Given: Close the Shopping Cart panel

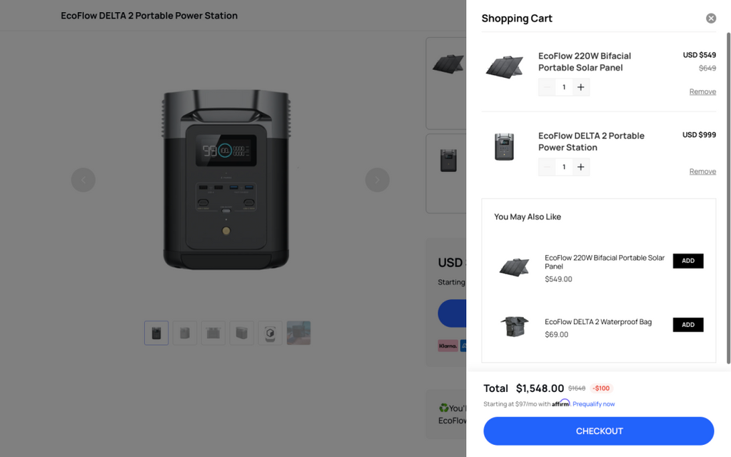Looking at the screenshot, I should pos(711,19).
